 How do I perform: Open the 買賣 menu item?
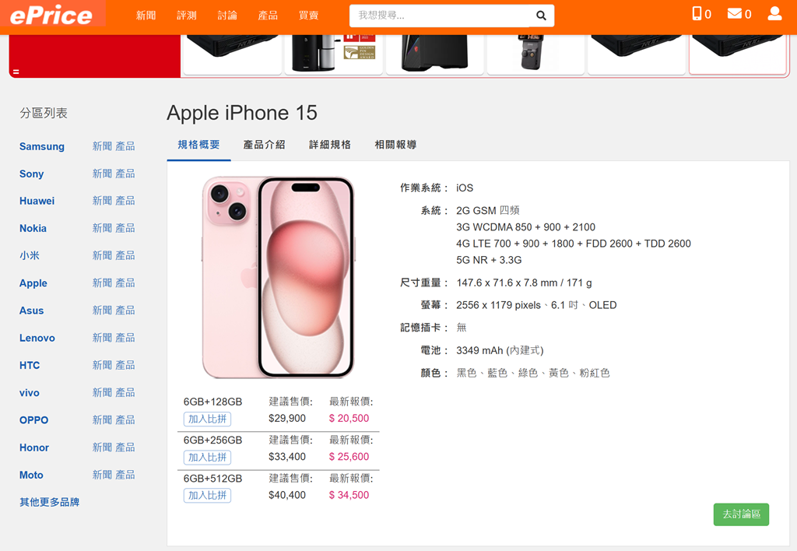(308, 16)
